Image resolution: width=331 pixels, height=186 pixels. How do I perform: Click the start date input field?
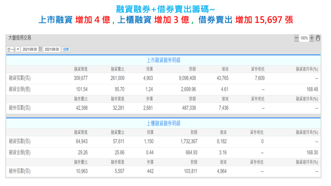point(29,49)
